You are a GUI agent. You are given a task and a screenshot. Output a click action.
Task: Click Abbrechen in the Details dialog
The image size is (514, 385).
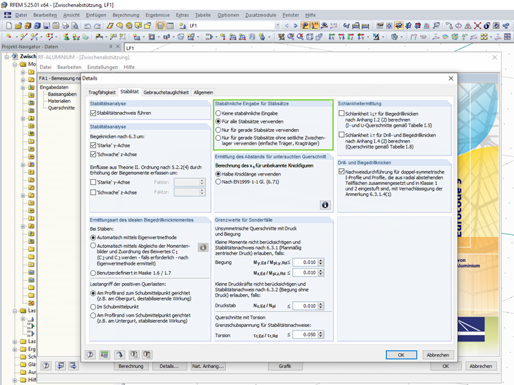(x=438, y=355)
